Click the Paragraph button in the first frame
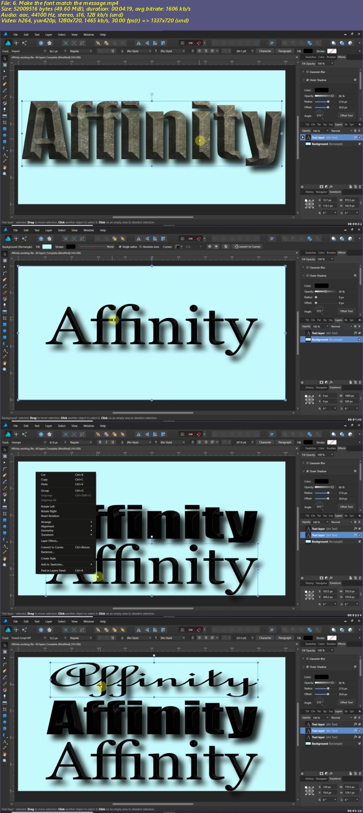 (285, 51)
